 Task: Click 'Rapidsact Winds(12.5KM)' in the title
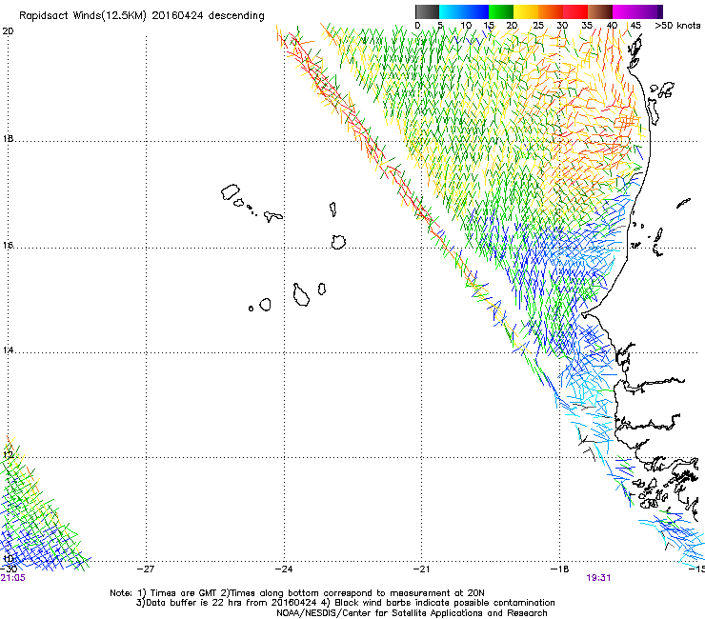click(83, 16)
